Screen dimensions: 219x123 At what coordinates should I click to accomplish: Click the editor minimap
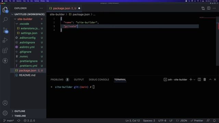[208, 18]
